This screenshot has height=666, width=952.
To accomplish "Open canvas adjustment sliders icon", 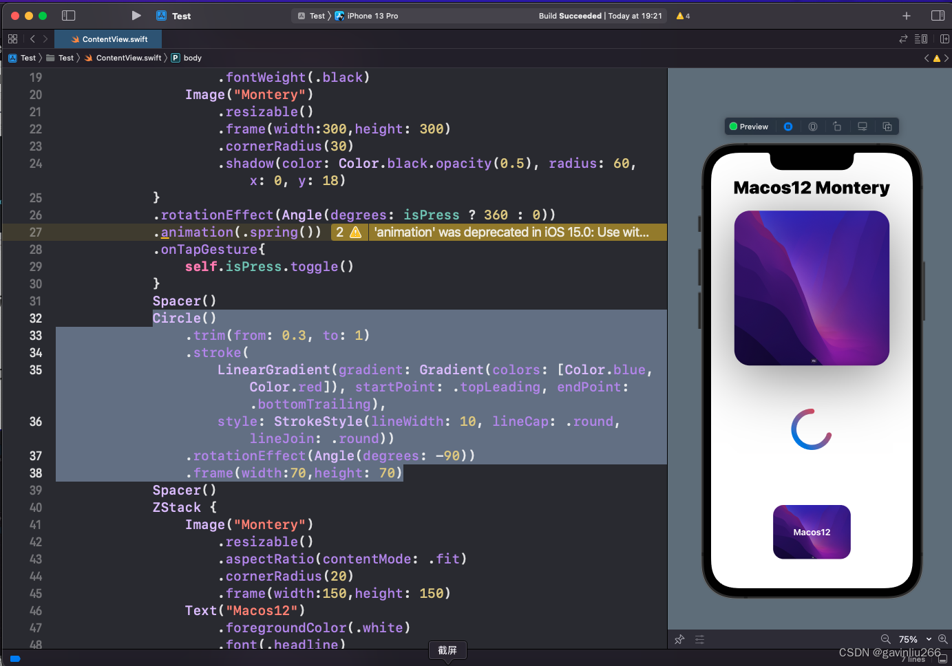I will click(x=699, y=639).
